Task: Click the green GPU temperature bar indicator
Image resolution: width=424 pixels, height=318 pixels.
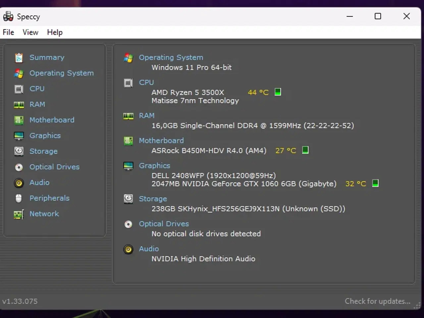Action: [375, 183]
